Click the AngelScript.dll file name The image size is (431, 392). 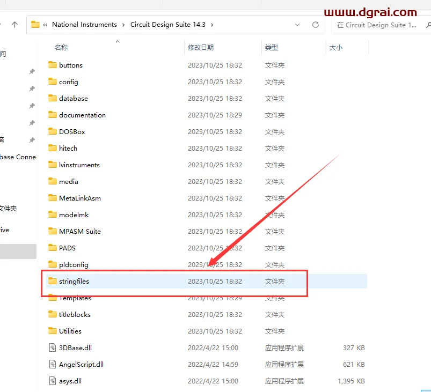tap(81, 364)
